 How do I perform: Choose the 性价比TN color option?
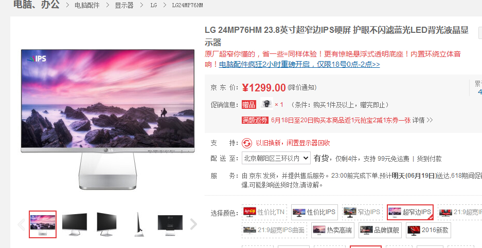264,212
